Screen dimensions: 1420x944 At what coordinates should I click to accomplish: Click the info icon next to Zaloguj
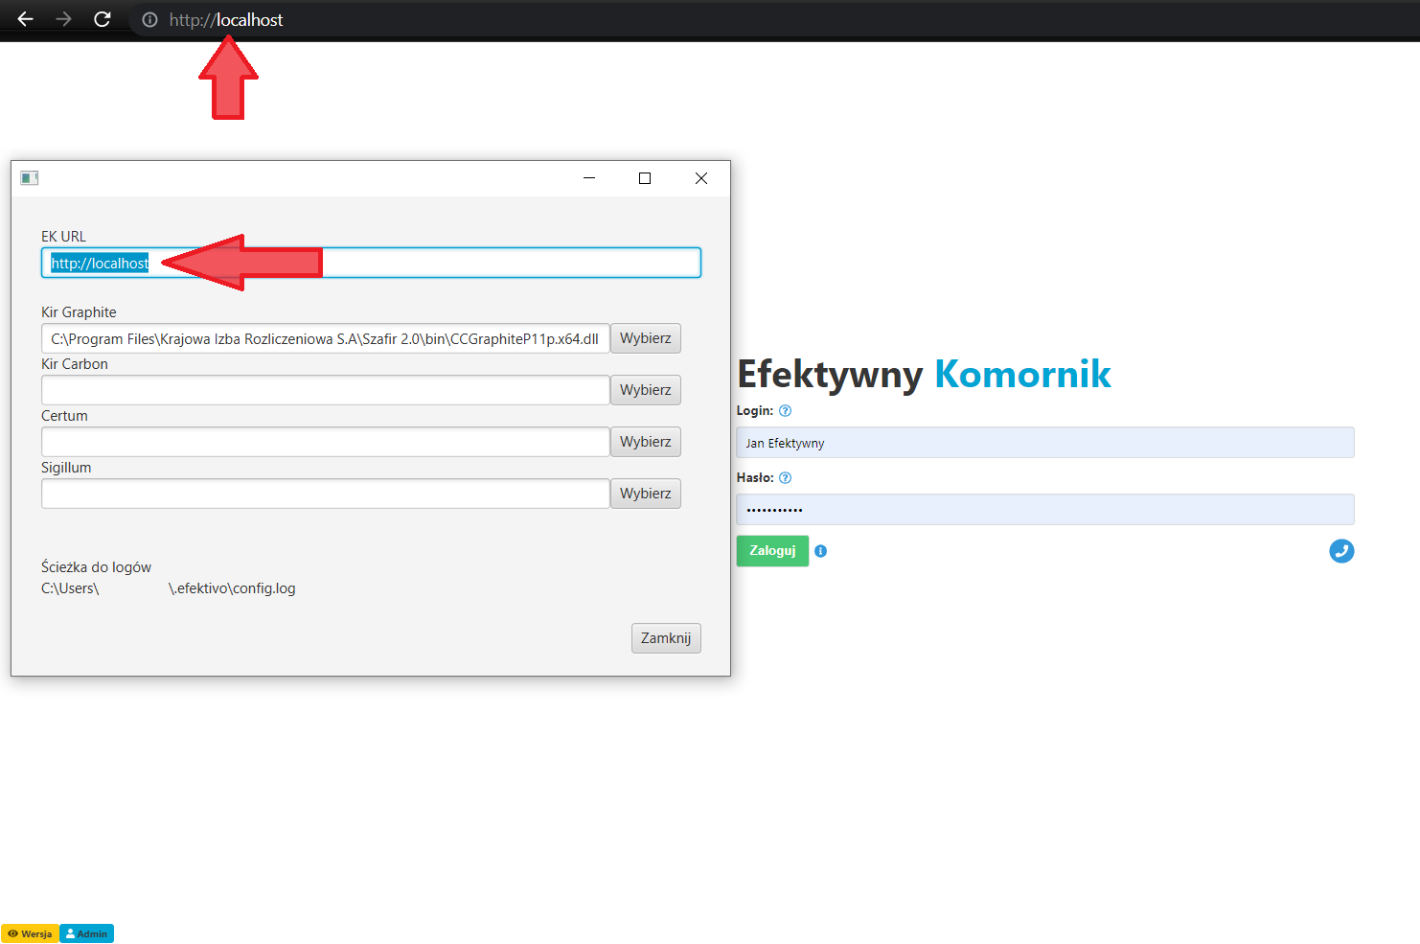(820, 551)
